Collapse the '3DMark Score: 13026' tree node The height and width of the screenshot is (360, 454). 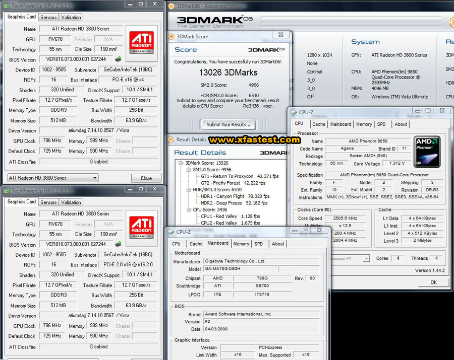[x=181, y=163]
